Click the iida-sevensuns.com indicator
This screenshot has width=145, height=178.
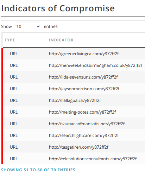[83, 77]
